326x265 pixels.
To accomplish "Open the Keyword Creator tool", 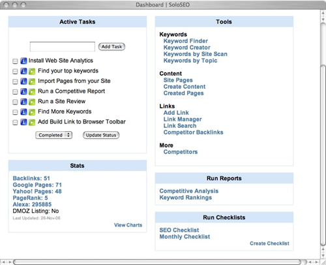I will [x=187, y=48].
